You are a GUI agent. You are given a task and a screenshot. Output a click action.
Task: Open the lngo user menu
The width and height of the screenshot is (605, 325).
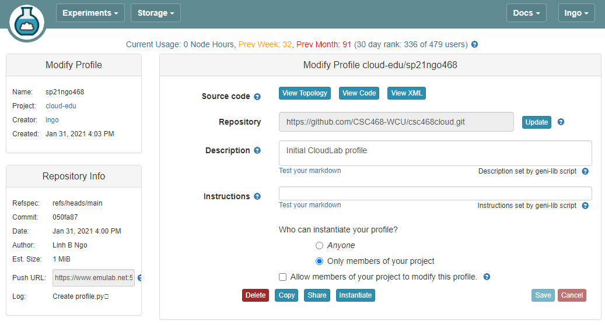coord(576,13)
